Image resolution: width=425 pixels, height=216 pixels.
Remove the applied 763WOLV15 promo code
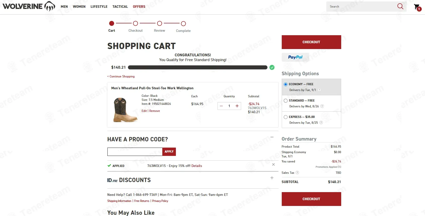click(x=273, y=164)
